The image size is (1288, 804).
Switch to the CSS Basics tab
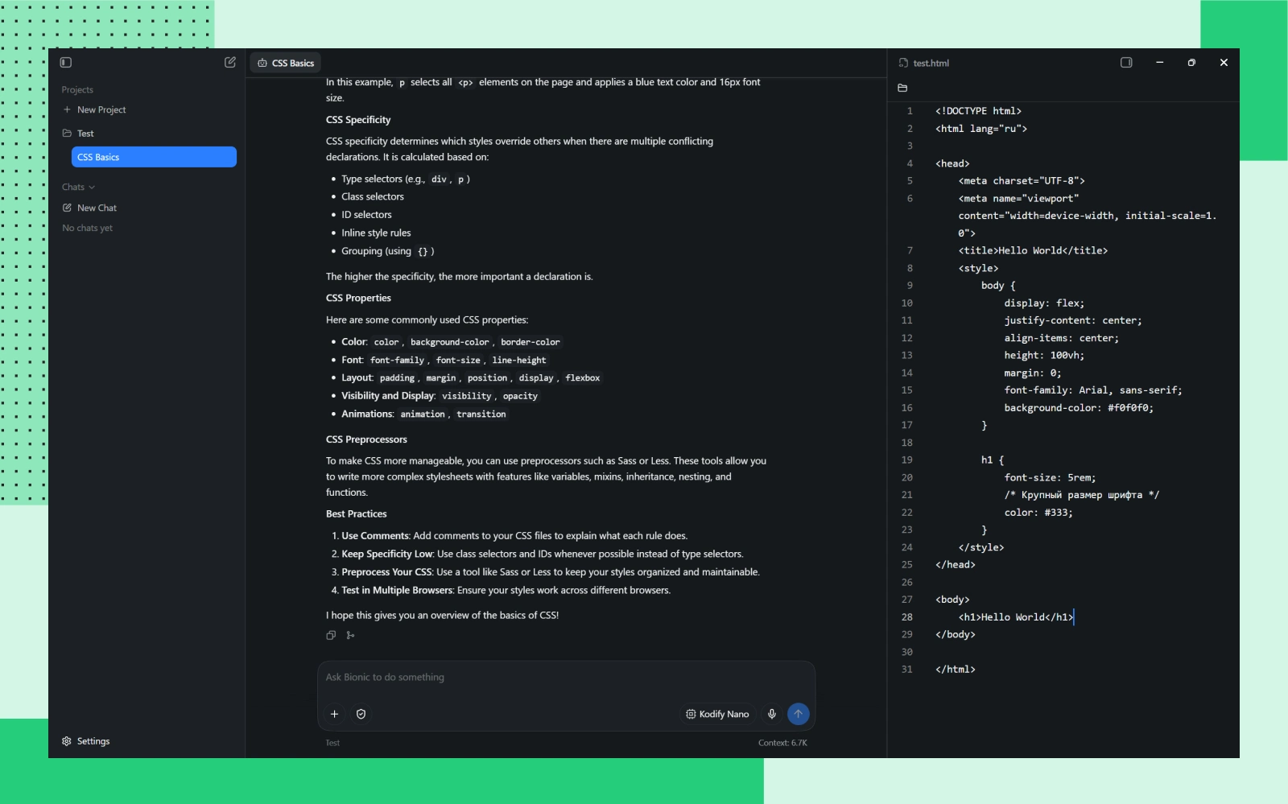point(286,63)
